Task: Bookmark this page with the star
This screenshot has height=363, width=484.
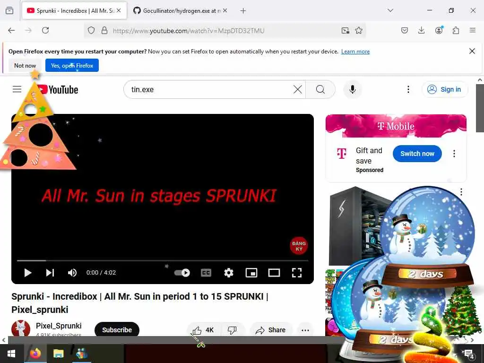Action: tap(359, 30)
